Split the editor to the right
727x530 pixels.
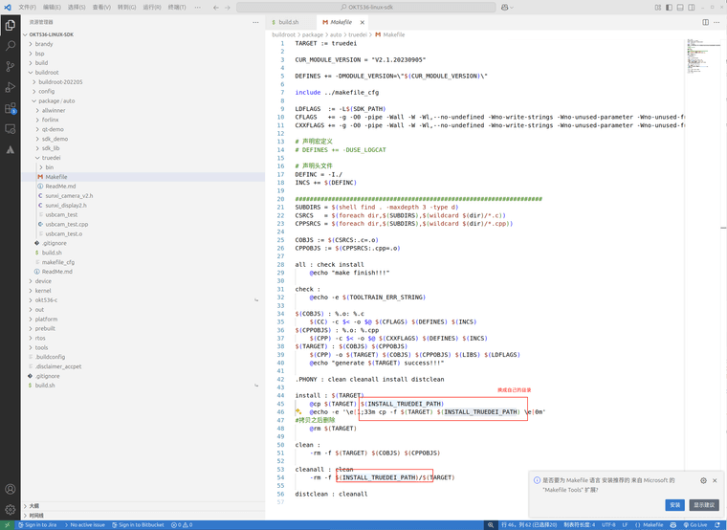(705, 22)
